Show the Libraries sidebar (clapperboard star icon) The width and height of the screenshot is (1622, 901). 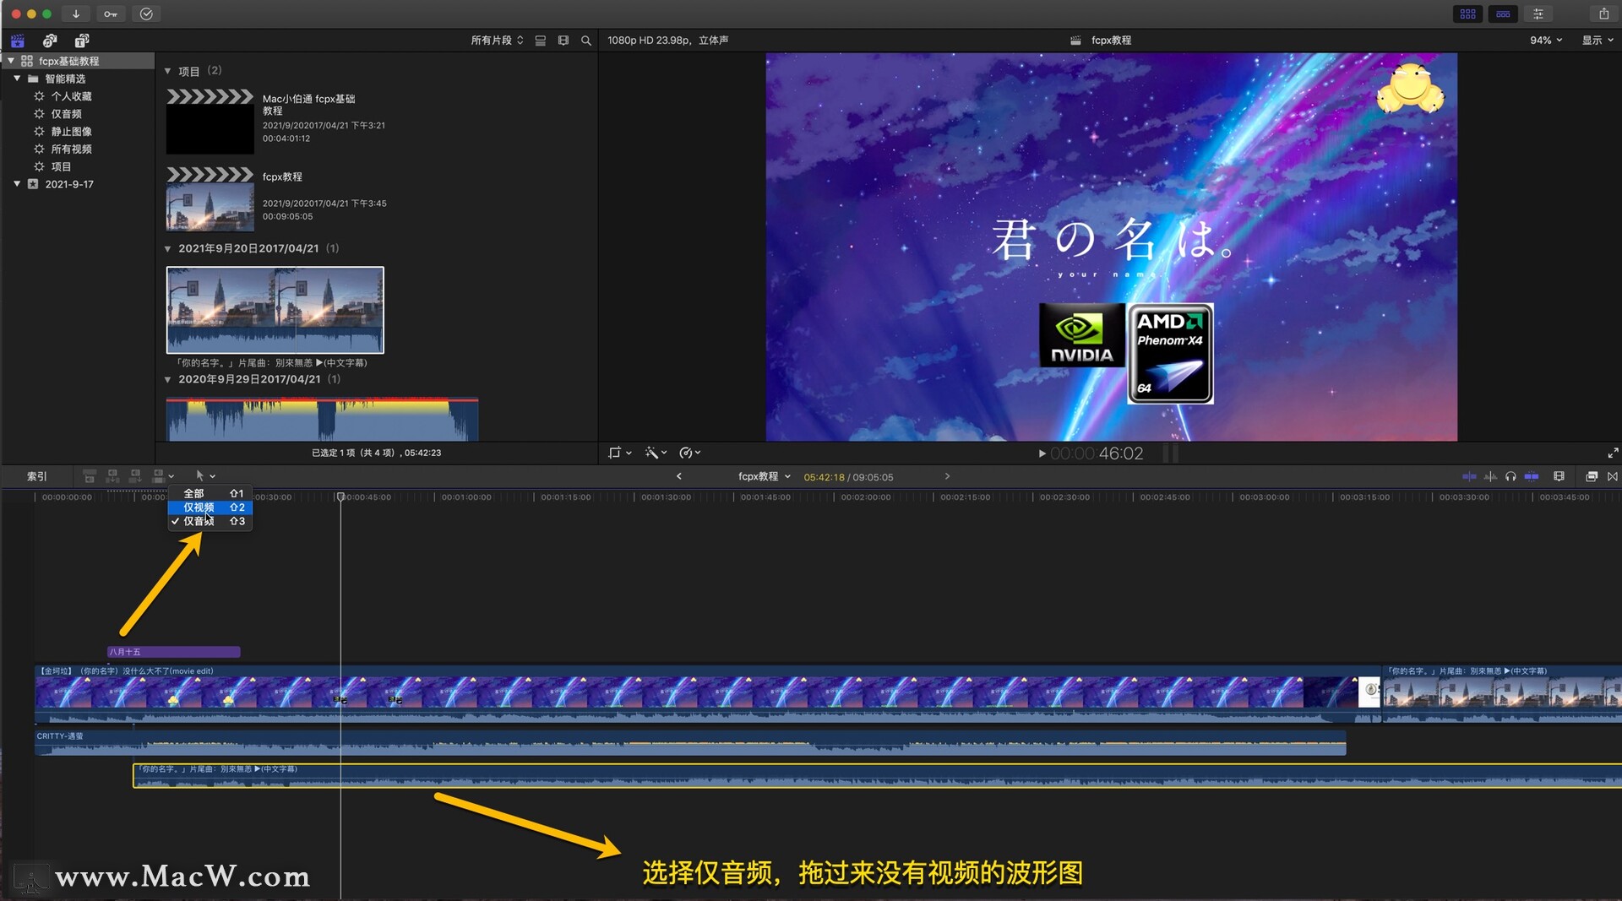(18, 41)
